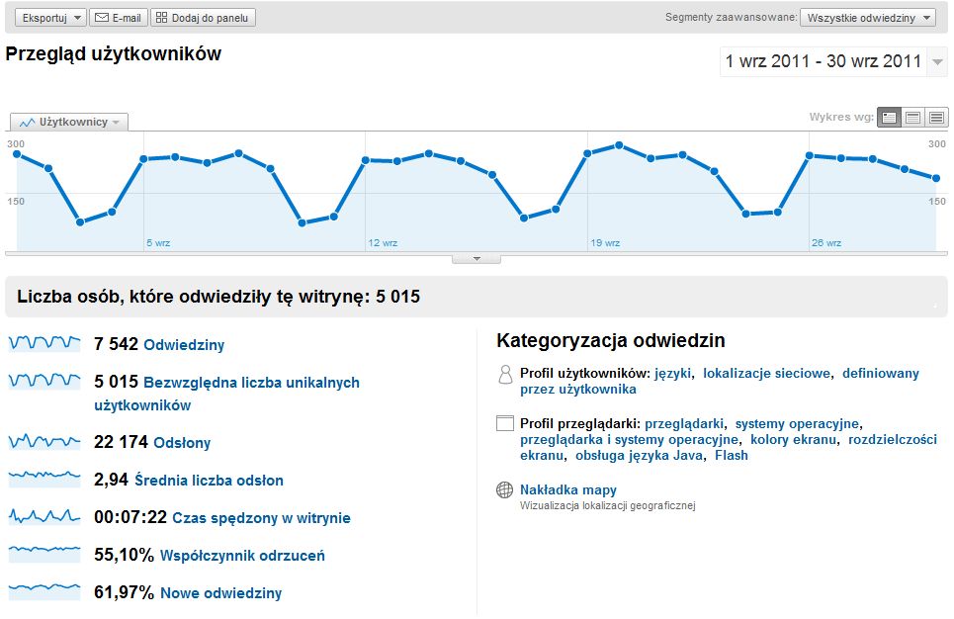Click Dodaj do panelu button
Screen dimensions: 954x619
(x=204, y=18)
